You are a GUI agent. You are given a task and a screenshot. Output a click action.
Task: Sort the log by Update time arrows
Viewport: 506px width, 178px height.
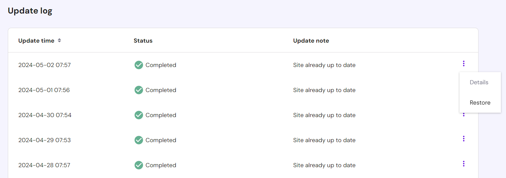(59, 41)
